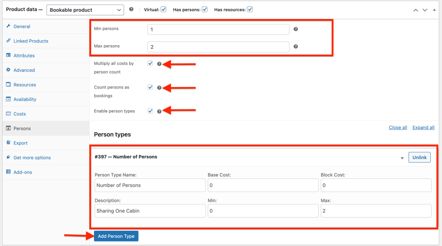Click help icon next to Max persons

pos(296,46)
